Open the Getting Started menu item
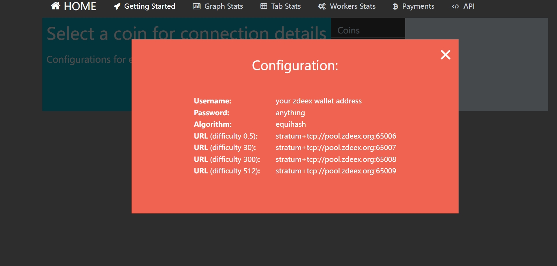 [x=144, y=6]
